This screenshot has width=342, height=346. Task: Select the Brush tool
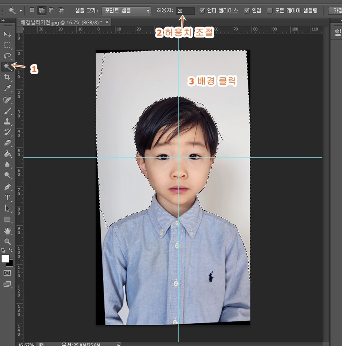pos(7,111)
